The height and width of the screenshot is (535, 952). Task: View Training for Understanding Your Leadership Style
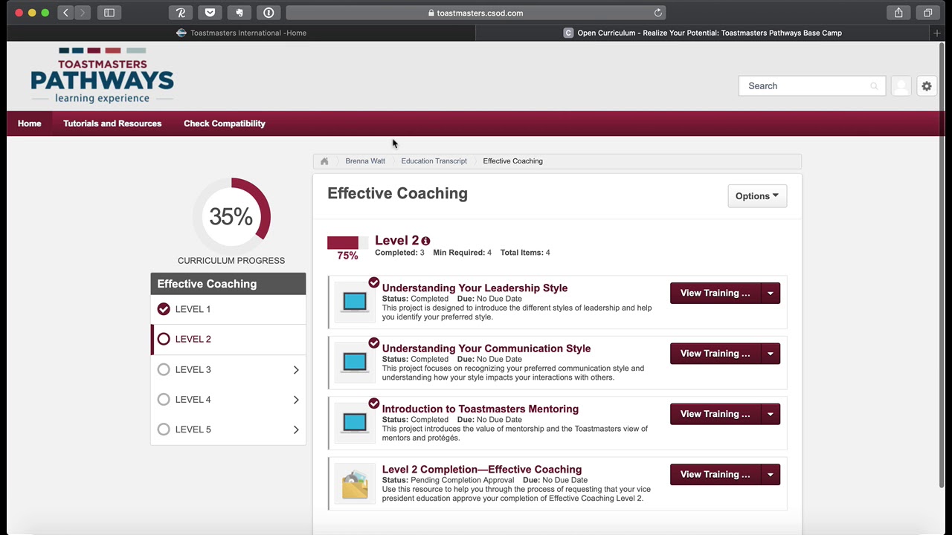coord(715,293)
